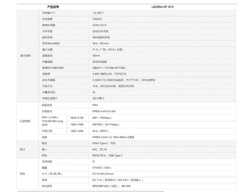The width and height of the screenshot is (248, 192).
Task: Click the HDMI Type C、耳机 output cell
Action: click(162, 143)
